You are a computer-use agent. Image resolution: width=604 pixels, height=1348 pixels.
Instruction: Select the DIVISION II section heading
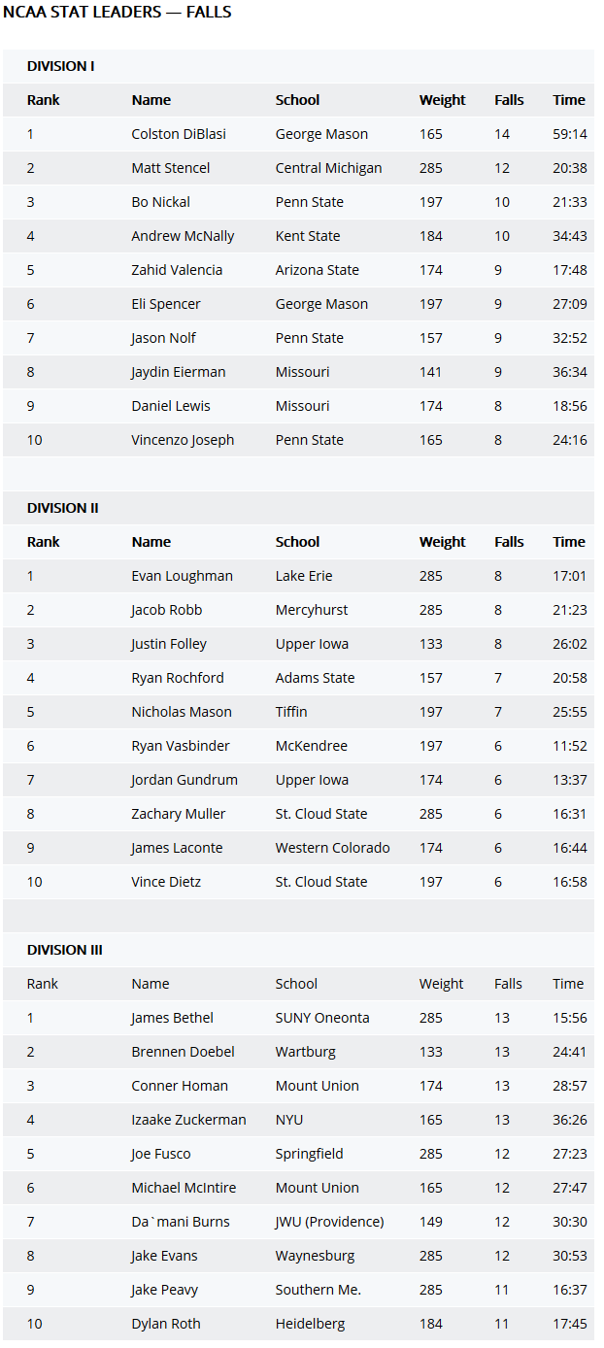63,508
